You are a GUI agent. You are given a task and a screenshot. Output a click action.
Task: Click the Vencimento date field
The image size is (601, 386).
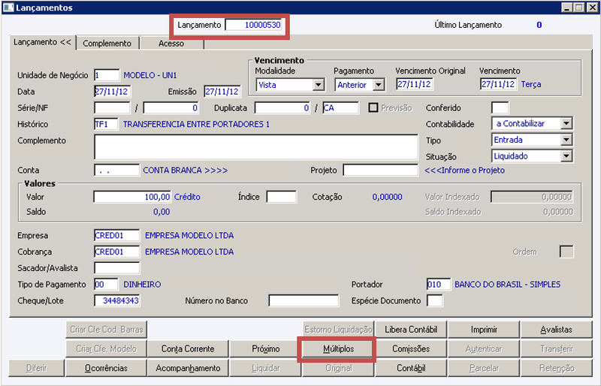pyautogui.click(x=498, y=84)
